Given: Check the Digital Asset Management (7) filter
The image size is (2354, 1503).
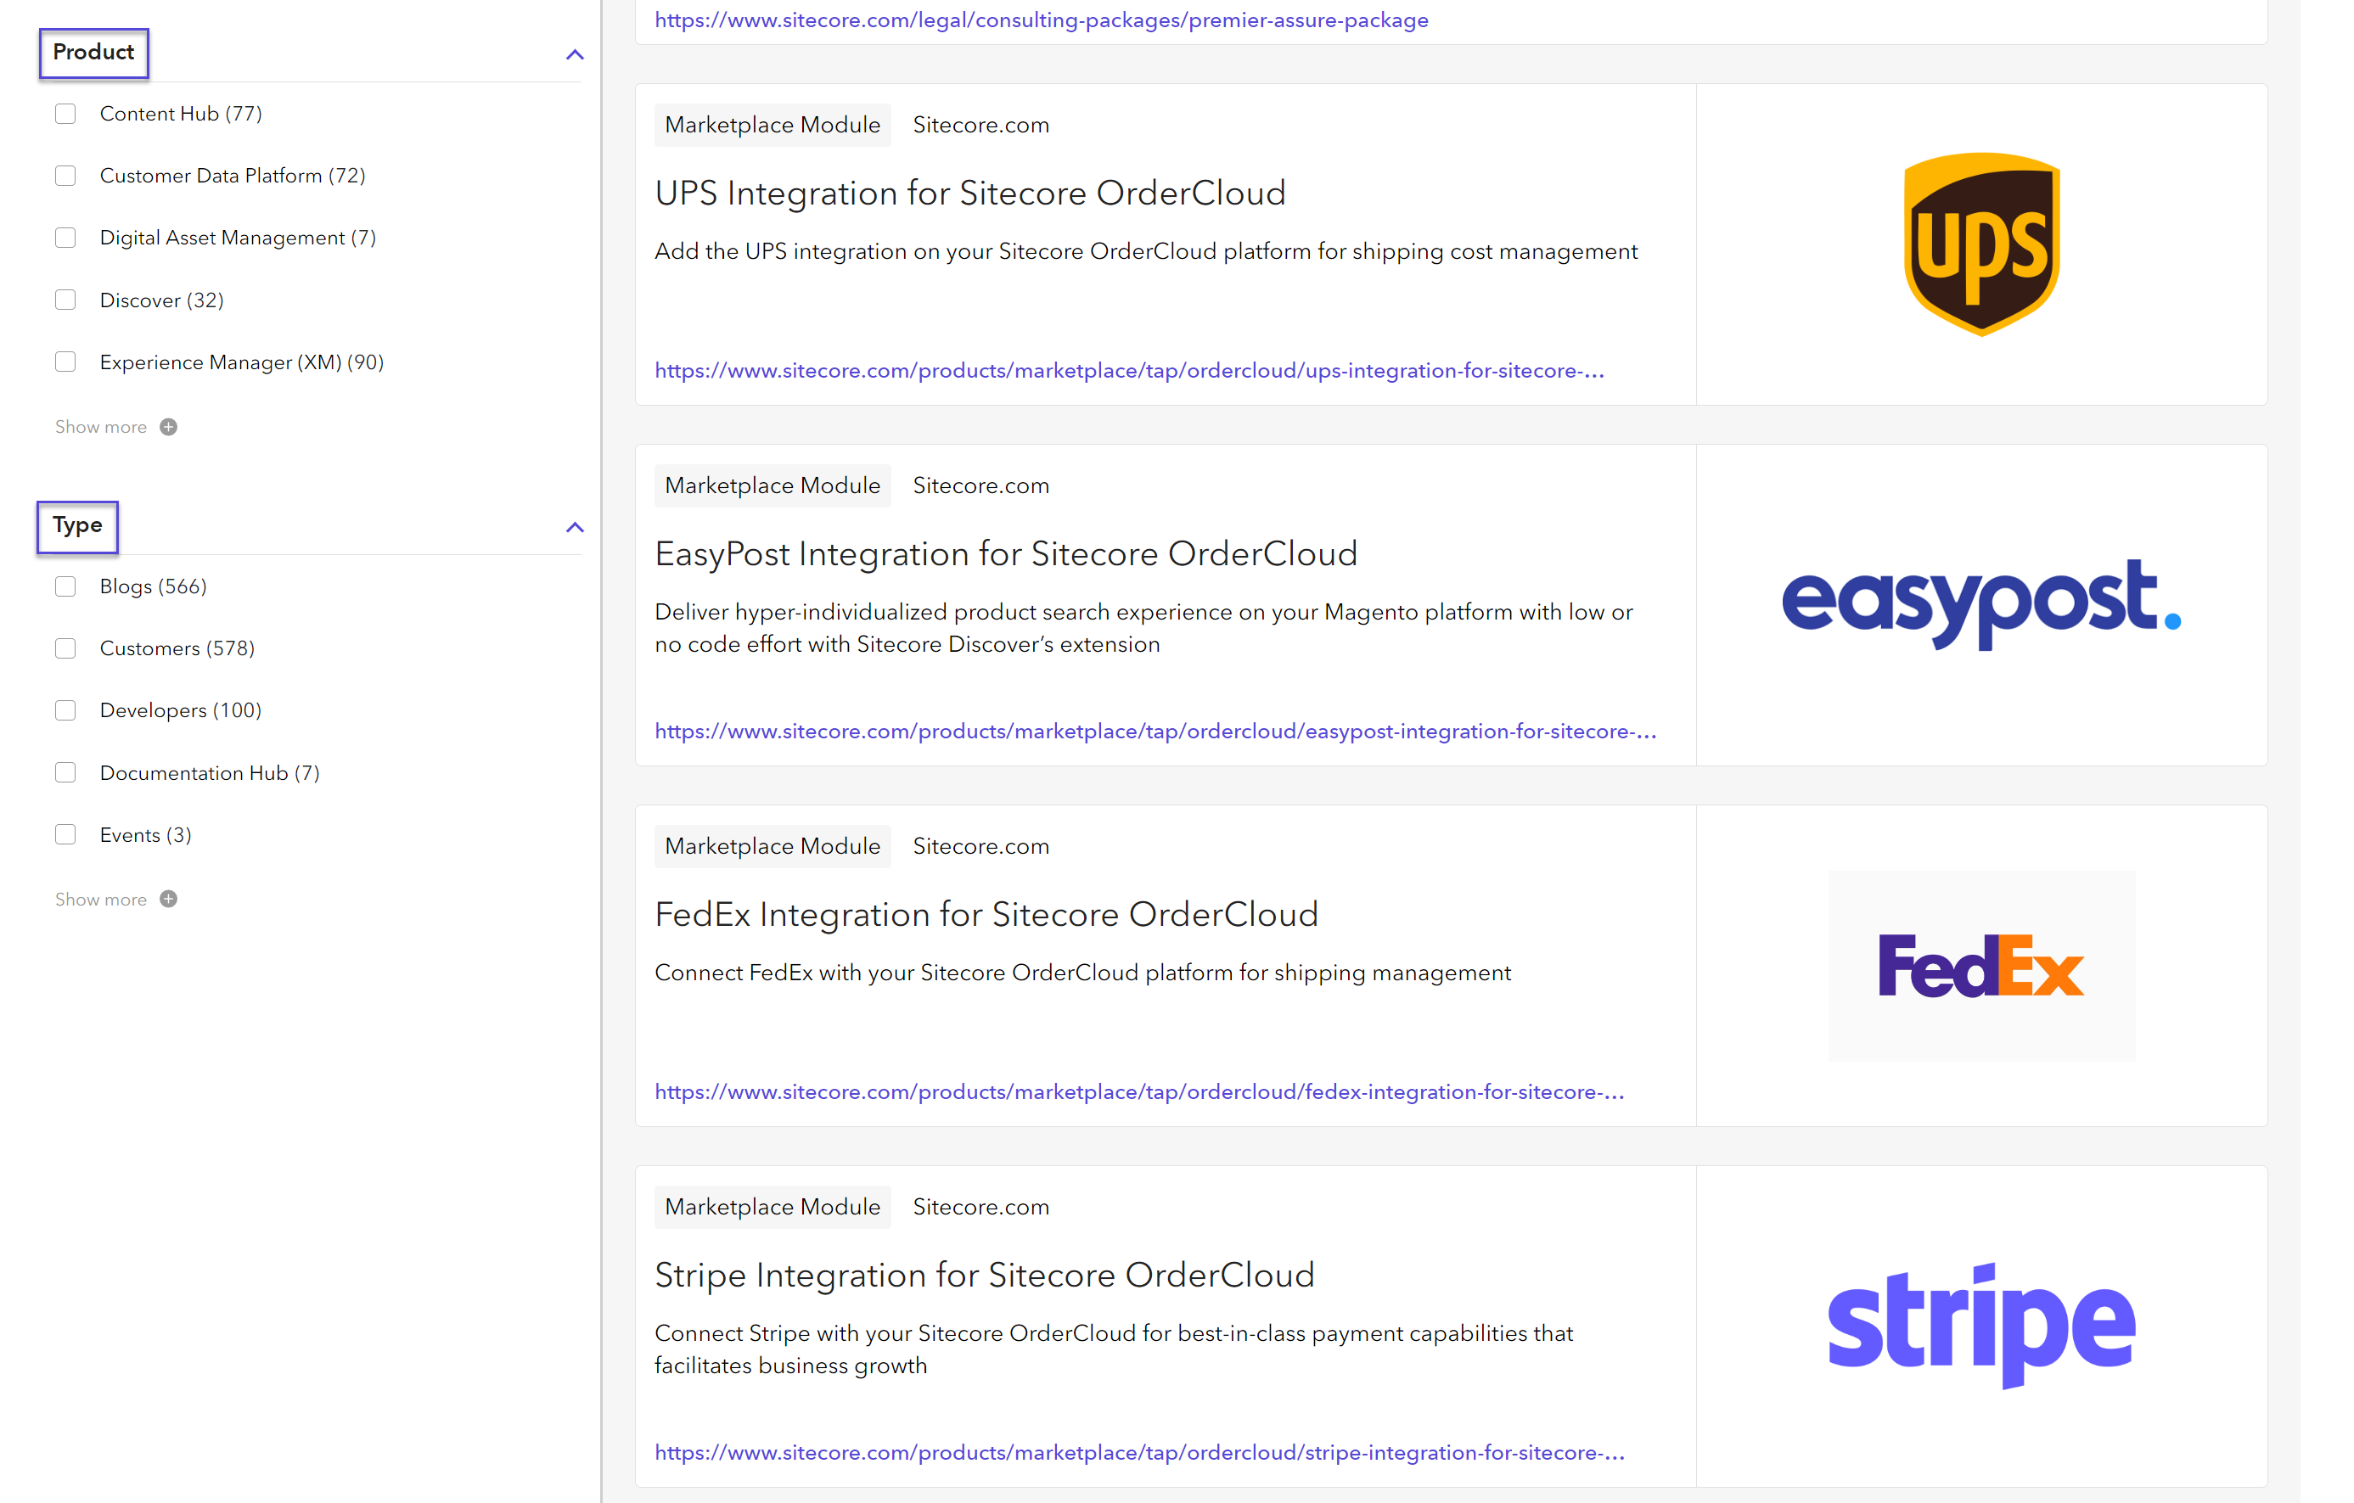Looking at the screenshot, I should 65,238.
